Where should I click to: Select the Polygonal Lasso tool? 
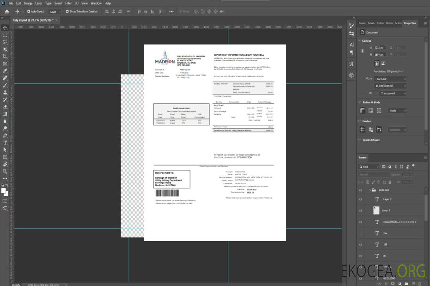pos(5,42)
